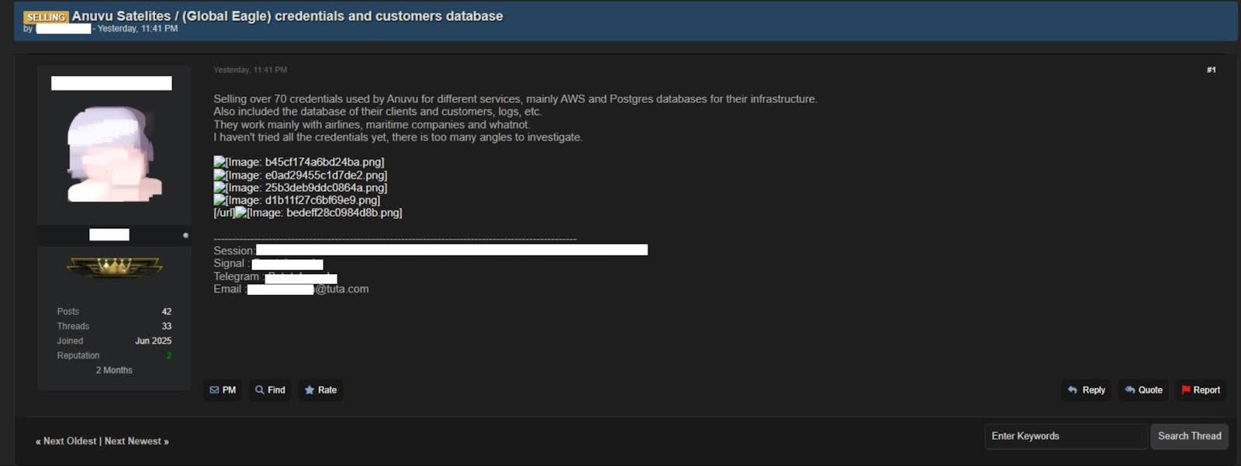Click the broken image b45cf174a6bd24ba.png
Screen dimensions: 1241x466
pos(299,162)
